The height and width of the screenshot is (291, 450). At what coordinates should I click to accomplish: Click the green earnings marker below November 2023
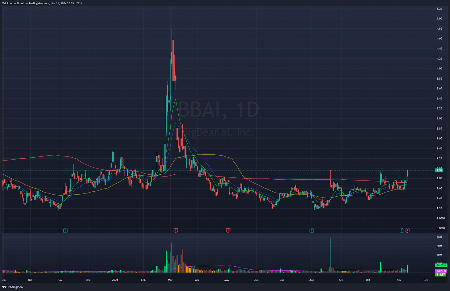pyautogui.click(x=65, y=230)
